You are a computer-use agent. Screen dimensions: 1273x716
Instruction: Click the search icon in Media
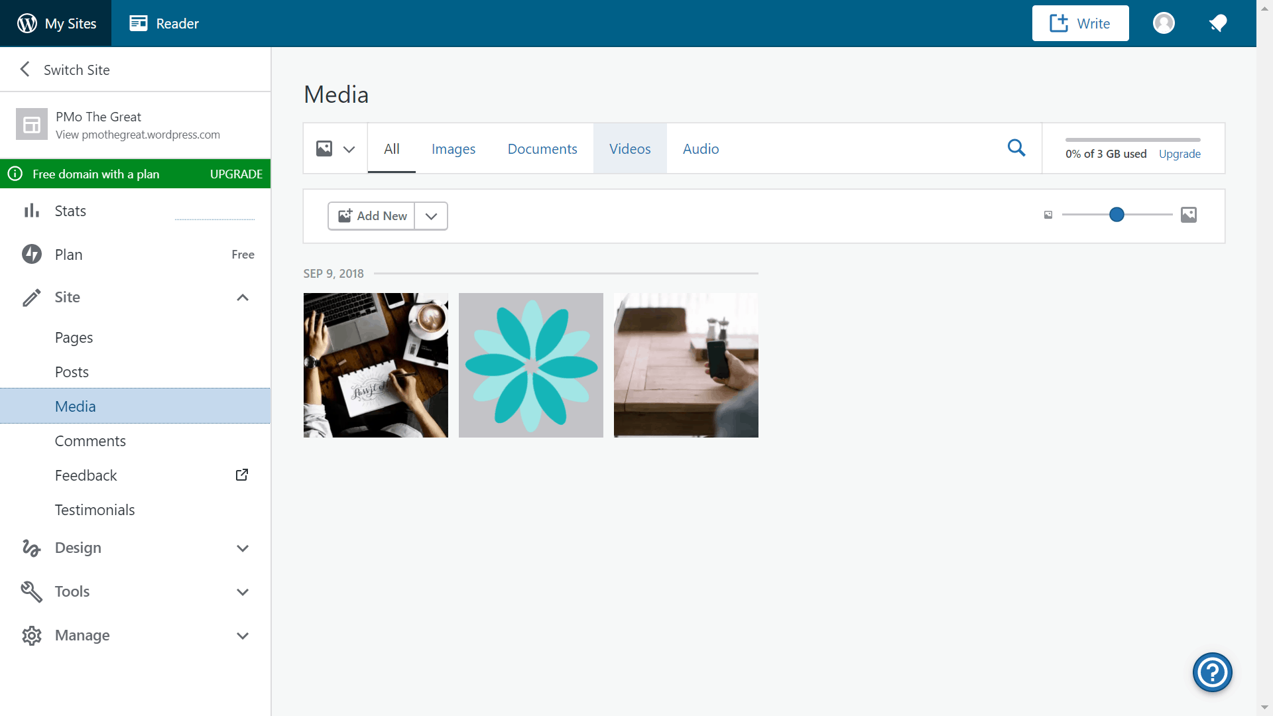coord(1017,148)
